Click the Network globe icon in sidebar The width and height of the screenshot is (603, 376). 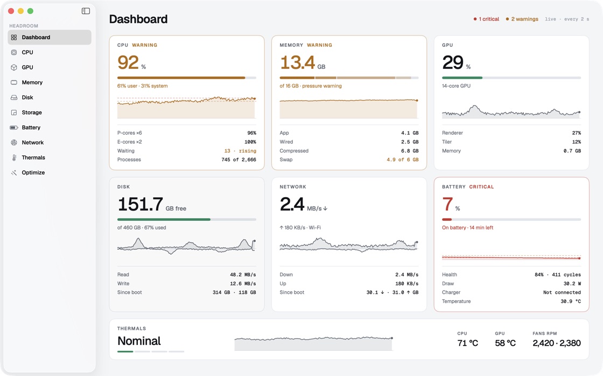click(14, 142)
